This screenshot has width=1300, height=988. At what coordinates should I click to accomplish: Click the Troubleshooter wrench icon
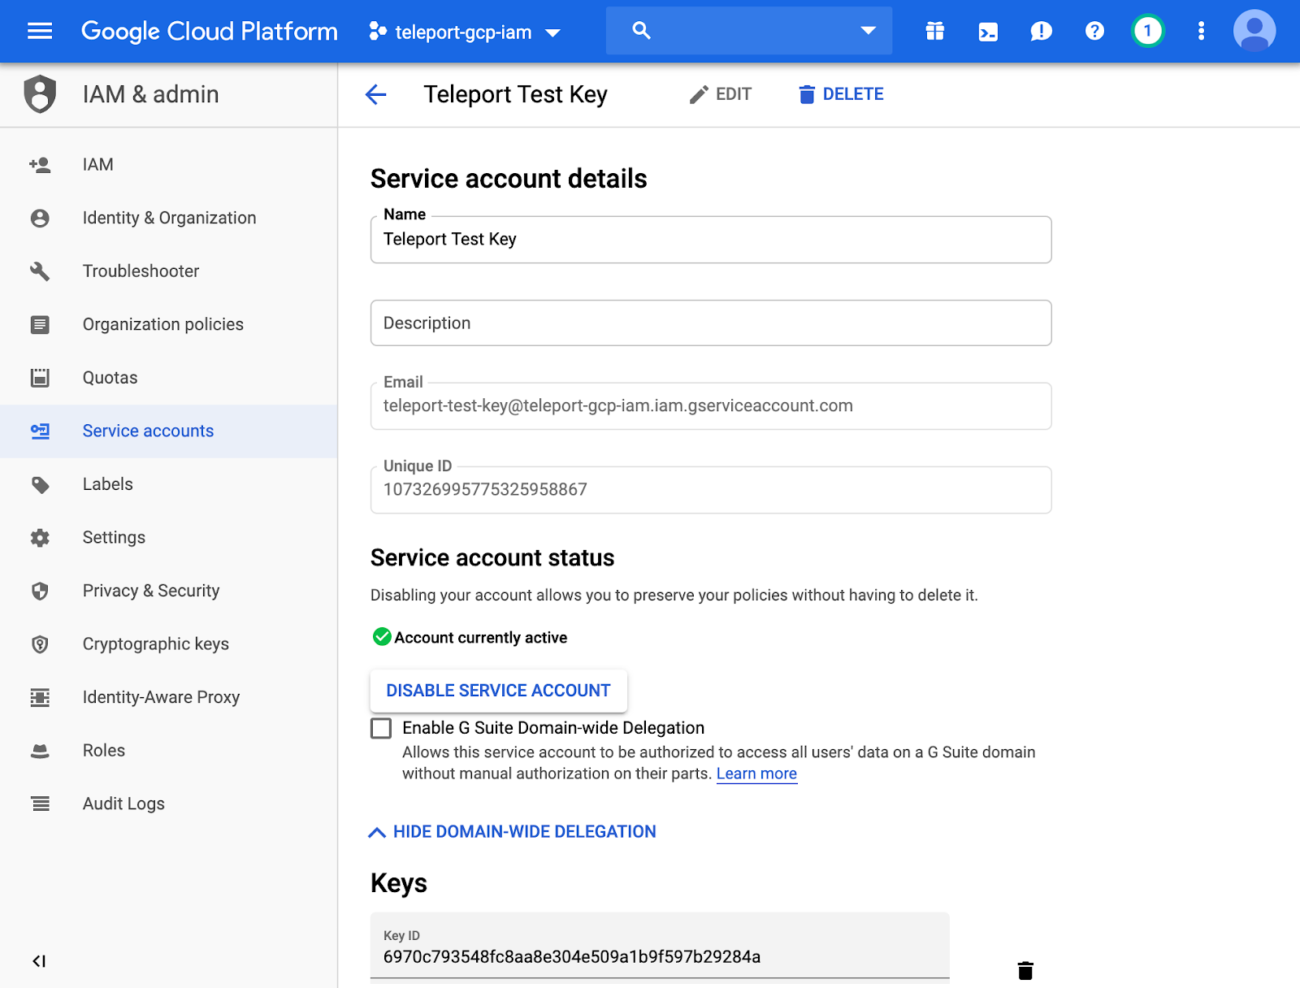[40, 271]
